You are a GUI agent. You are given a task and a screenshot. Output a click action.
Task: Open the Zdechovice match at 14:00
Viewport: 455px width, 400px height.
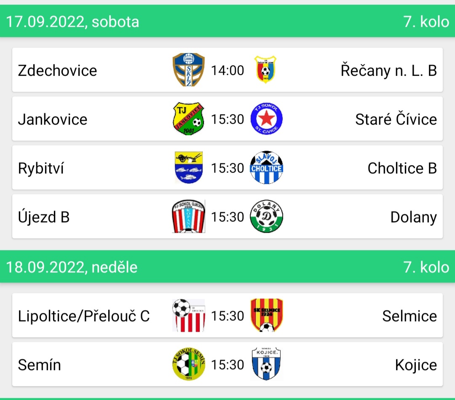(x=227, y=70)
